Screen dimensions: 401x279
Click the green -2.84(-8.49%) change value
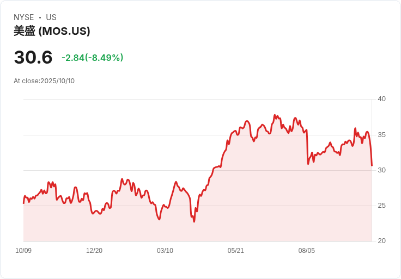point(92,58)
